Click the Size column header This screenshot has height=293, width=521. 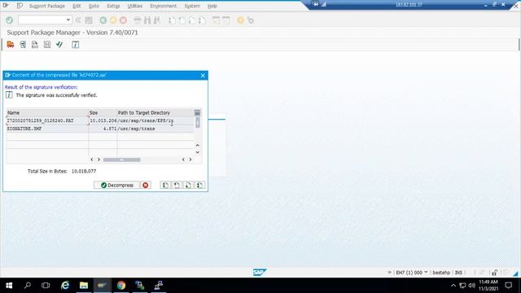click(x=103, y=113)
